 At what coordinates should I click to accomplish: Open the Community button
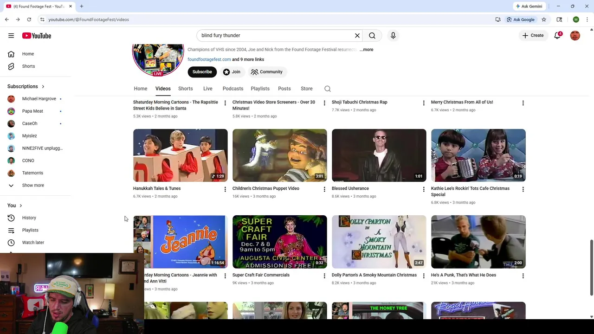(x=267, y=72)
